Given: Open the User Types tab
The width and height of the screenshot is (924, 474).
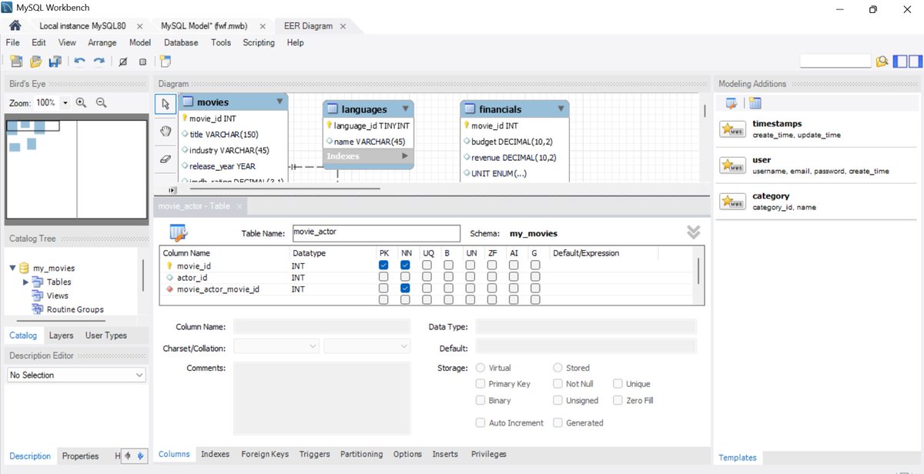Looking at the screenshot, I should [x=105, y=335].
